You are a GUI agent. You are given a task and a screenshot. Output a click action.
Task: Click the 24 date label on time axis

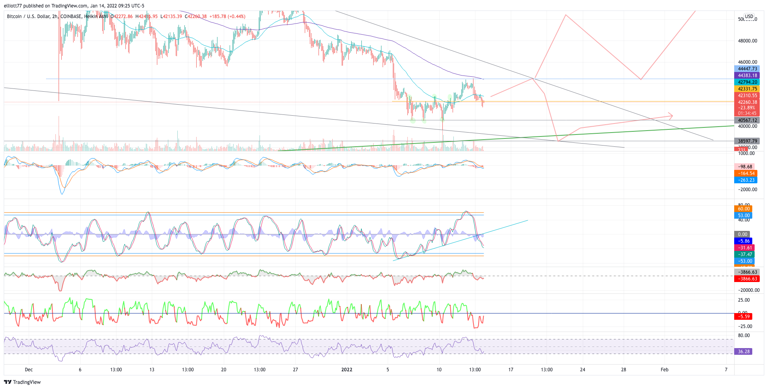point(582,370)
